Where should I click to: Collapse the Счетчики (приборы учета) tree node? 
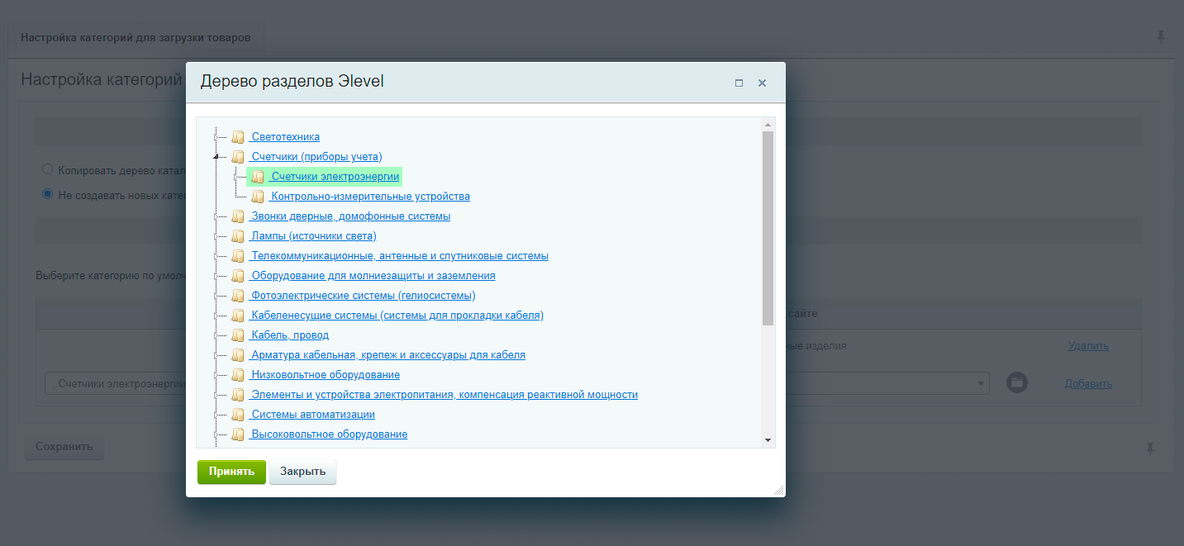[x=216, y=157]
